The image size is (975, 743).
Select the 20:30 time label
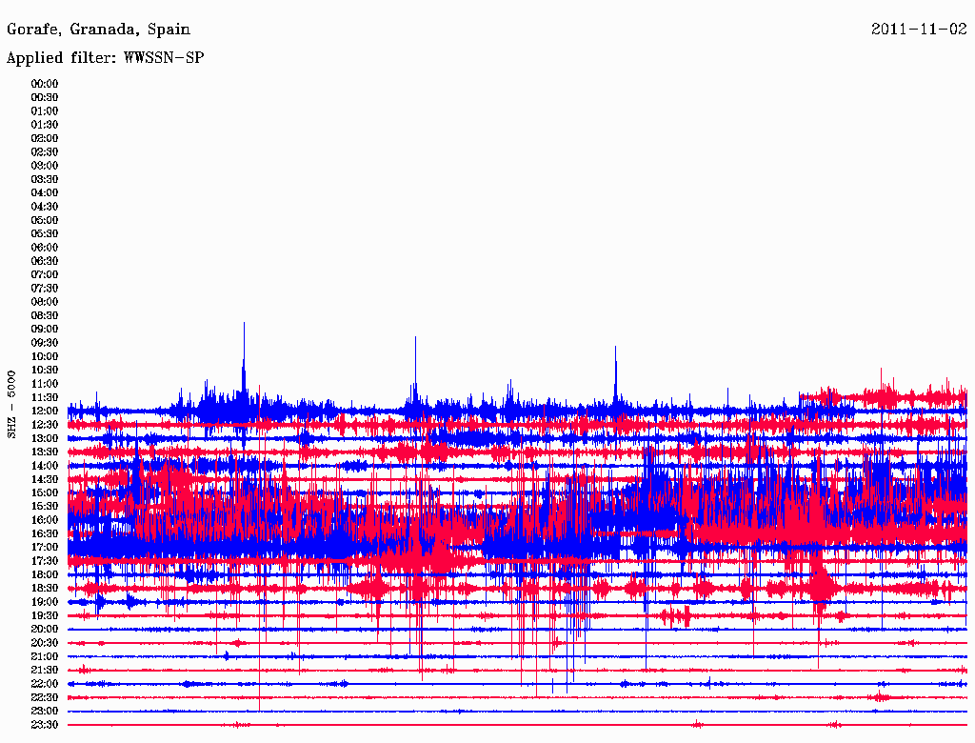point(45,643)
